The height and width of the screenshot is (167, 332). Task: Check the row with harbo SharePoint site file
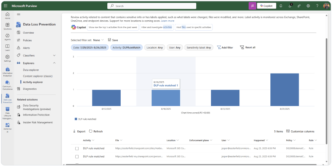pos(77,149)
